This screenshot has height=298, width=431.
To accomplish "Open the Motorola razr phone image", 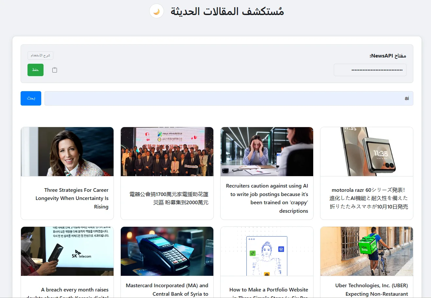I will [x=367, y=152].
